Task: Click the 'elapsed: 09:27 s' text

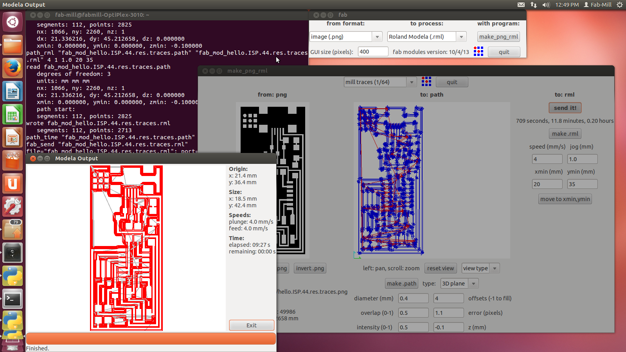Action: 250,245
